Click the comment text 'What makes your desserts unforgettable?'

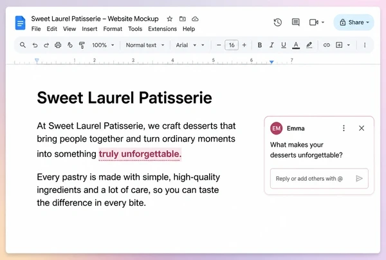(x=306, y=150)
